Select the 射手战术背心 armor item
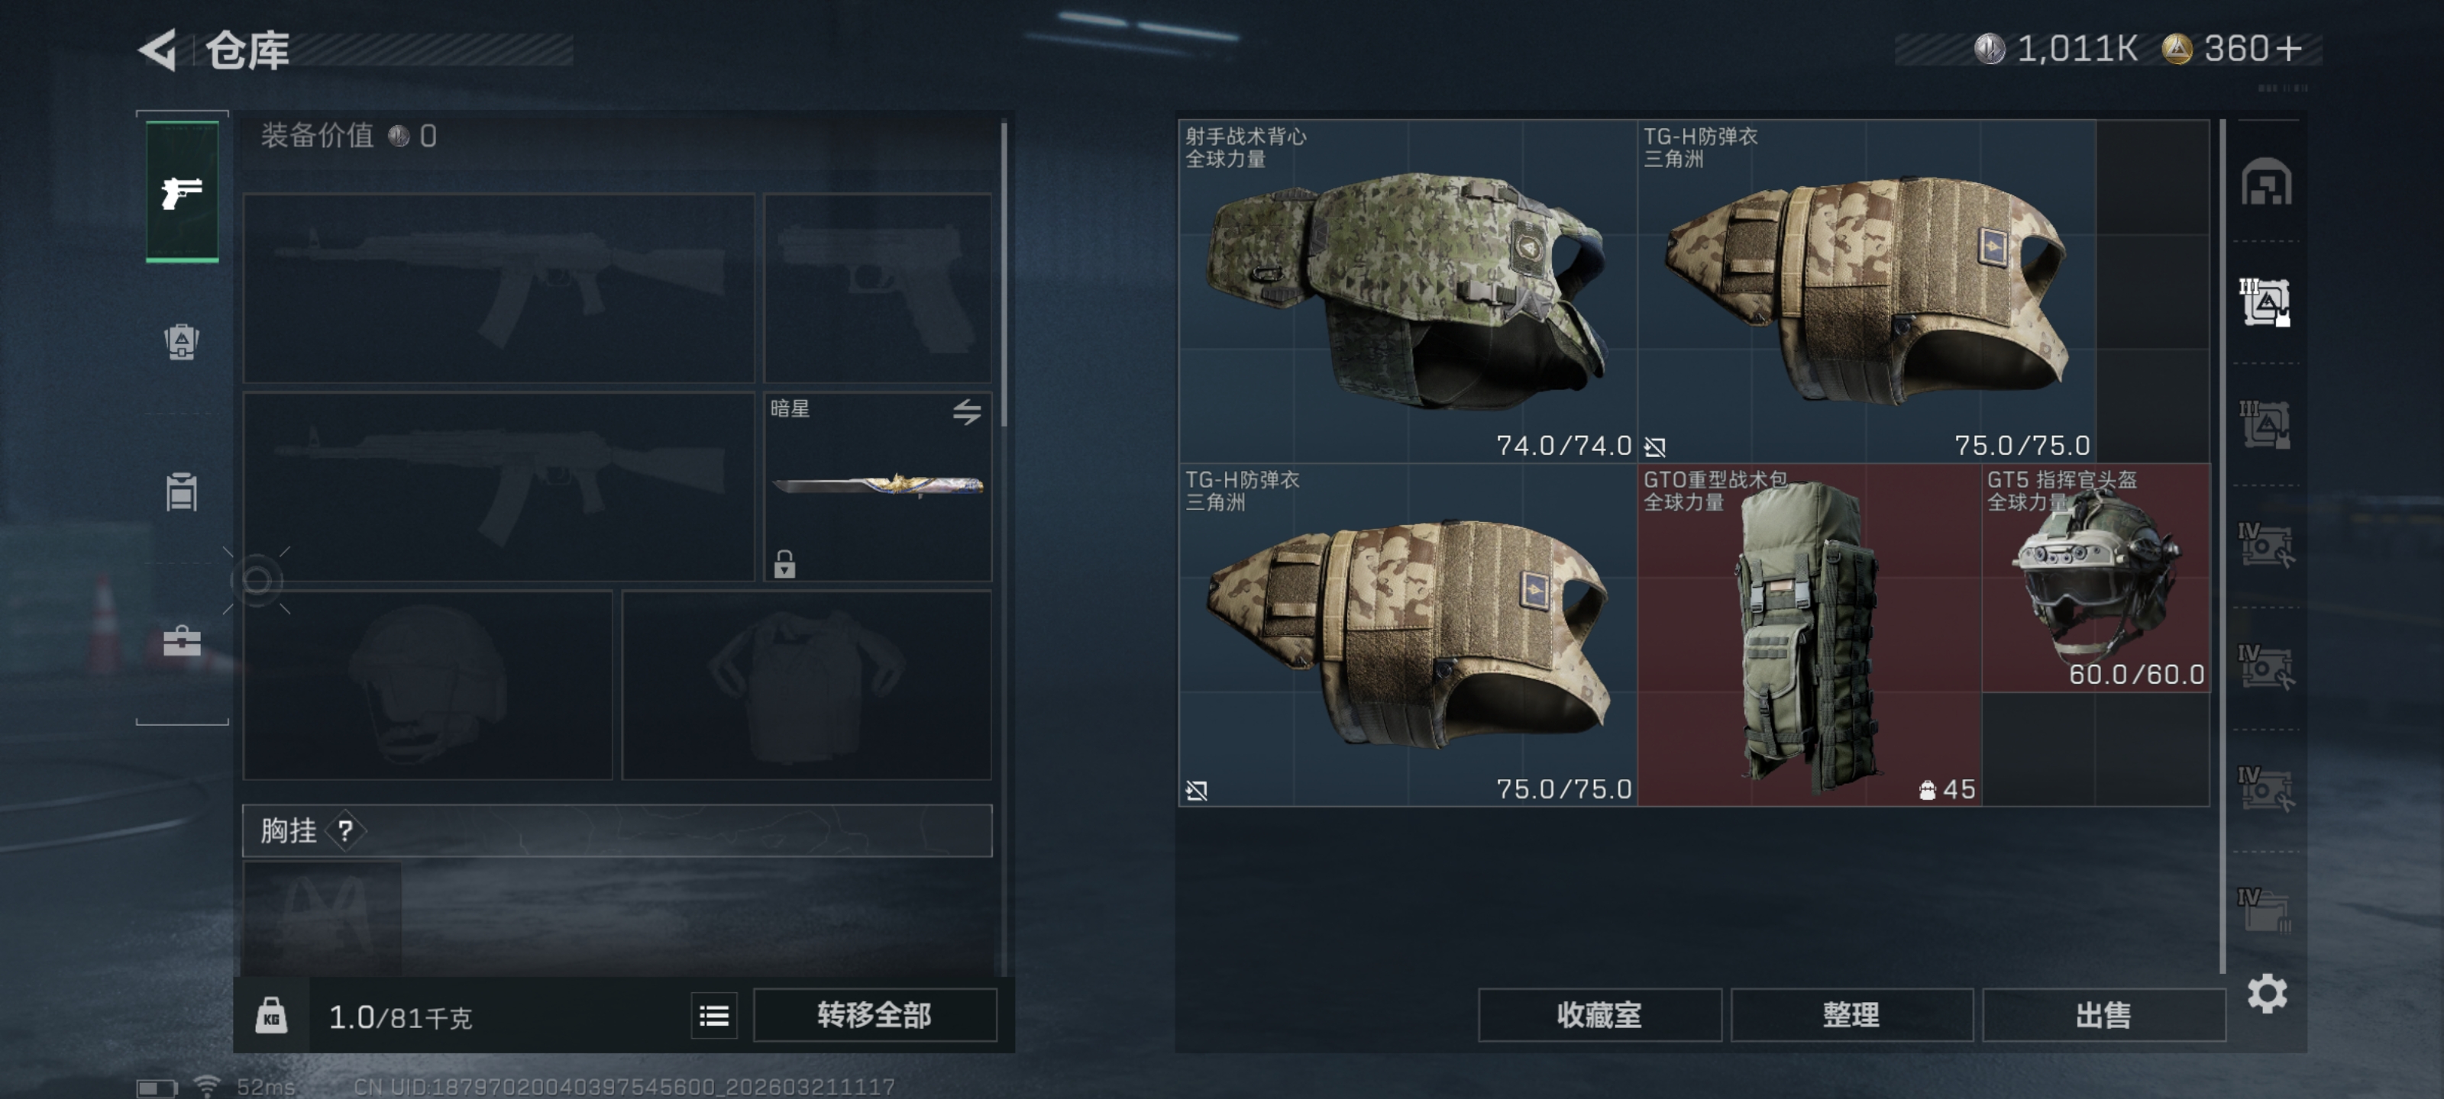Viewport: 2444px width, 1099px height. 1407,291
